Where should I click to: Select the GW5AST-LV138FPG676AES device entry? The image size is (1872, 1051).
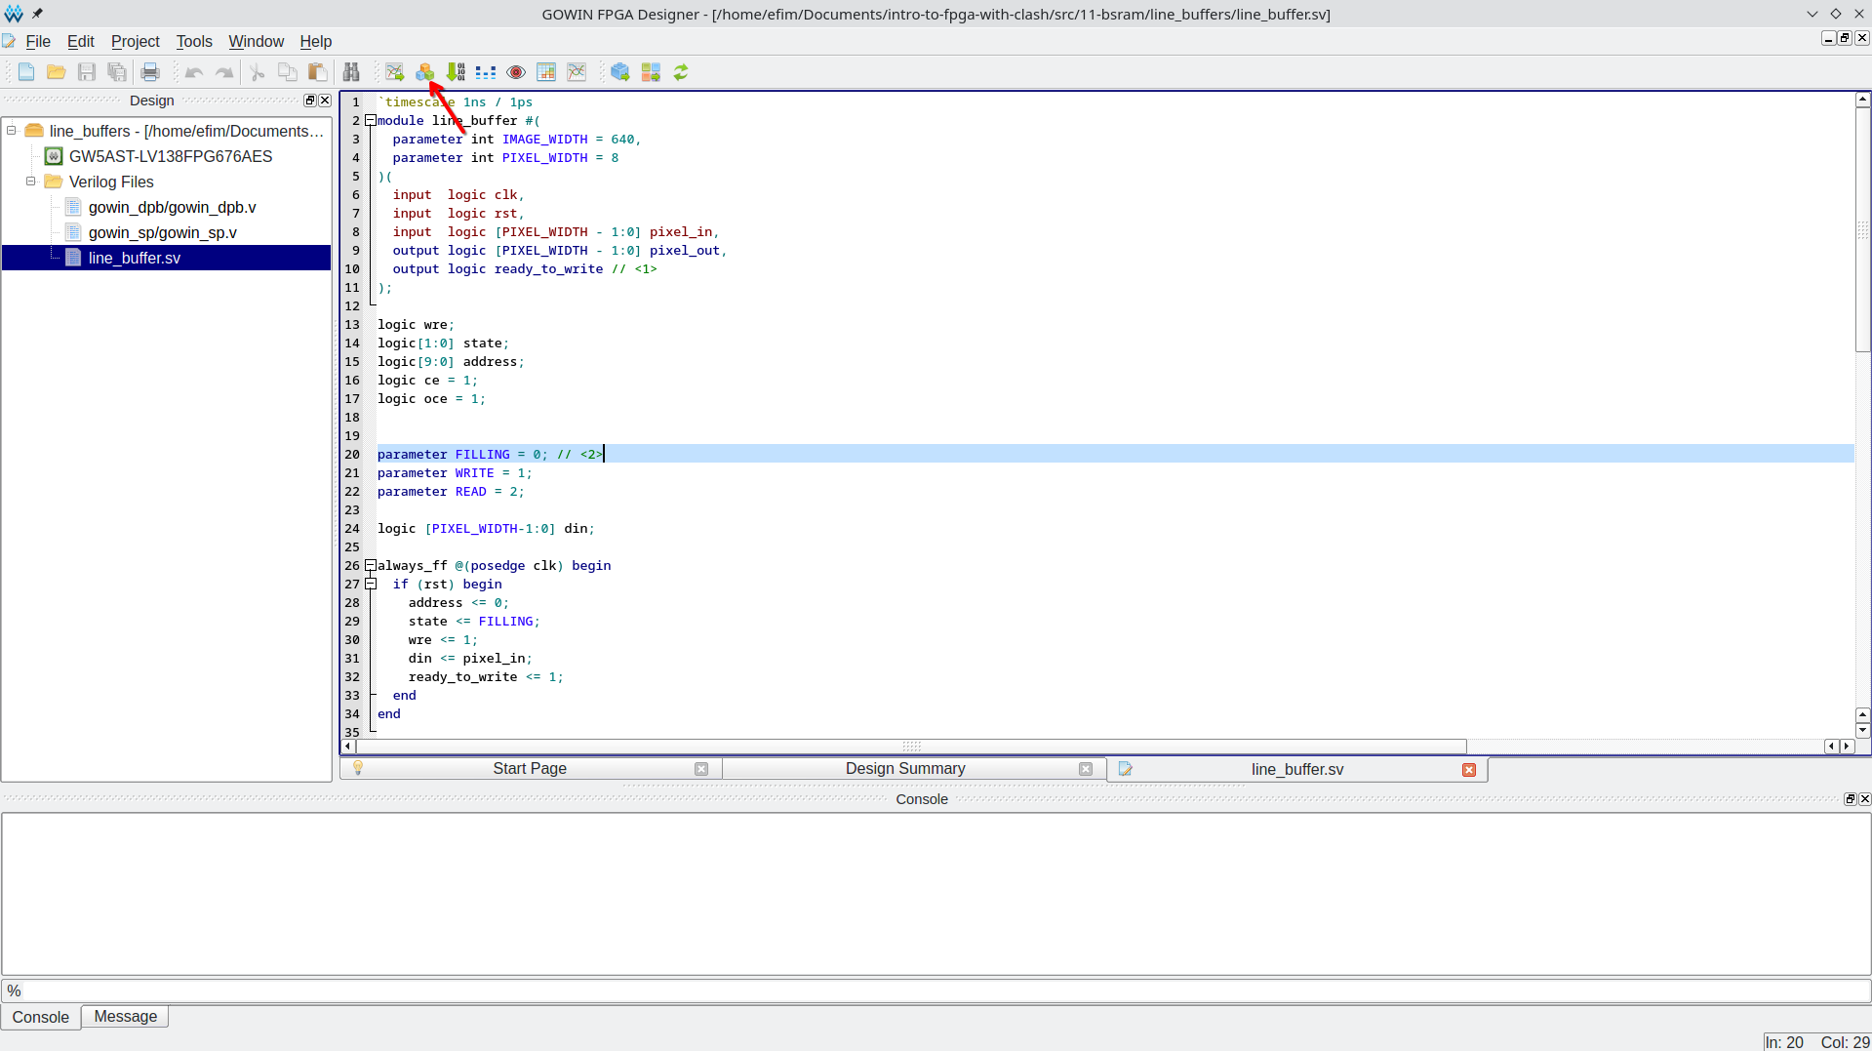[x=171, y=156]
